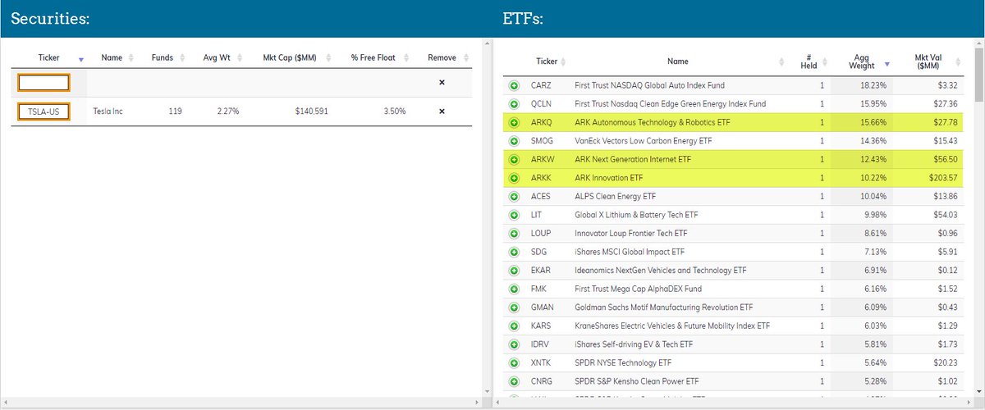Image resolution: width=985 pixels, height=410 pixels.
Task: Select the 119 funds count
Action: [174, 112]
